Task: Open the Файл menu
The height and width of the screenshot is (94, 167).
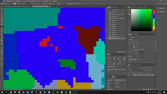Action: point(4,1)
